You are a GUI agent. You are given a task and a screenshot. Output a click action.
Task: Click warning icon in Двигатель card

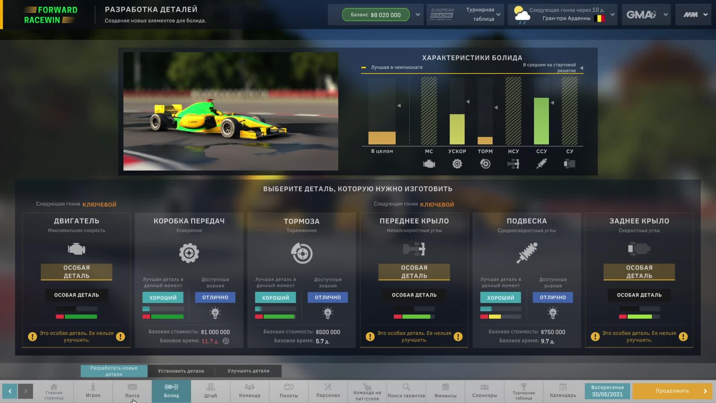tap(32, 337)
